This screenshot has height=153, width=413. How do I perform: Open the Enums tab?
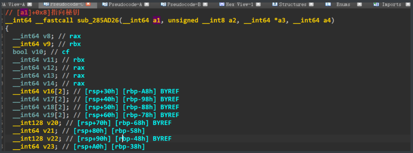click(x=343, y=4)
